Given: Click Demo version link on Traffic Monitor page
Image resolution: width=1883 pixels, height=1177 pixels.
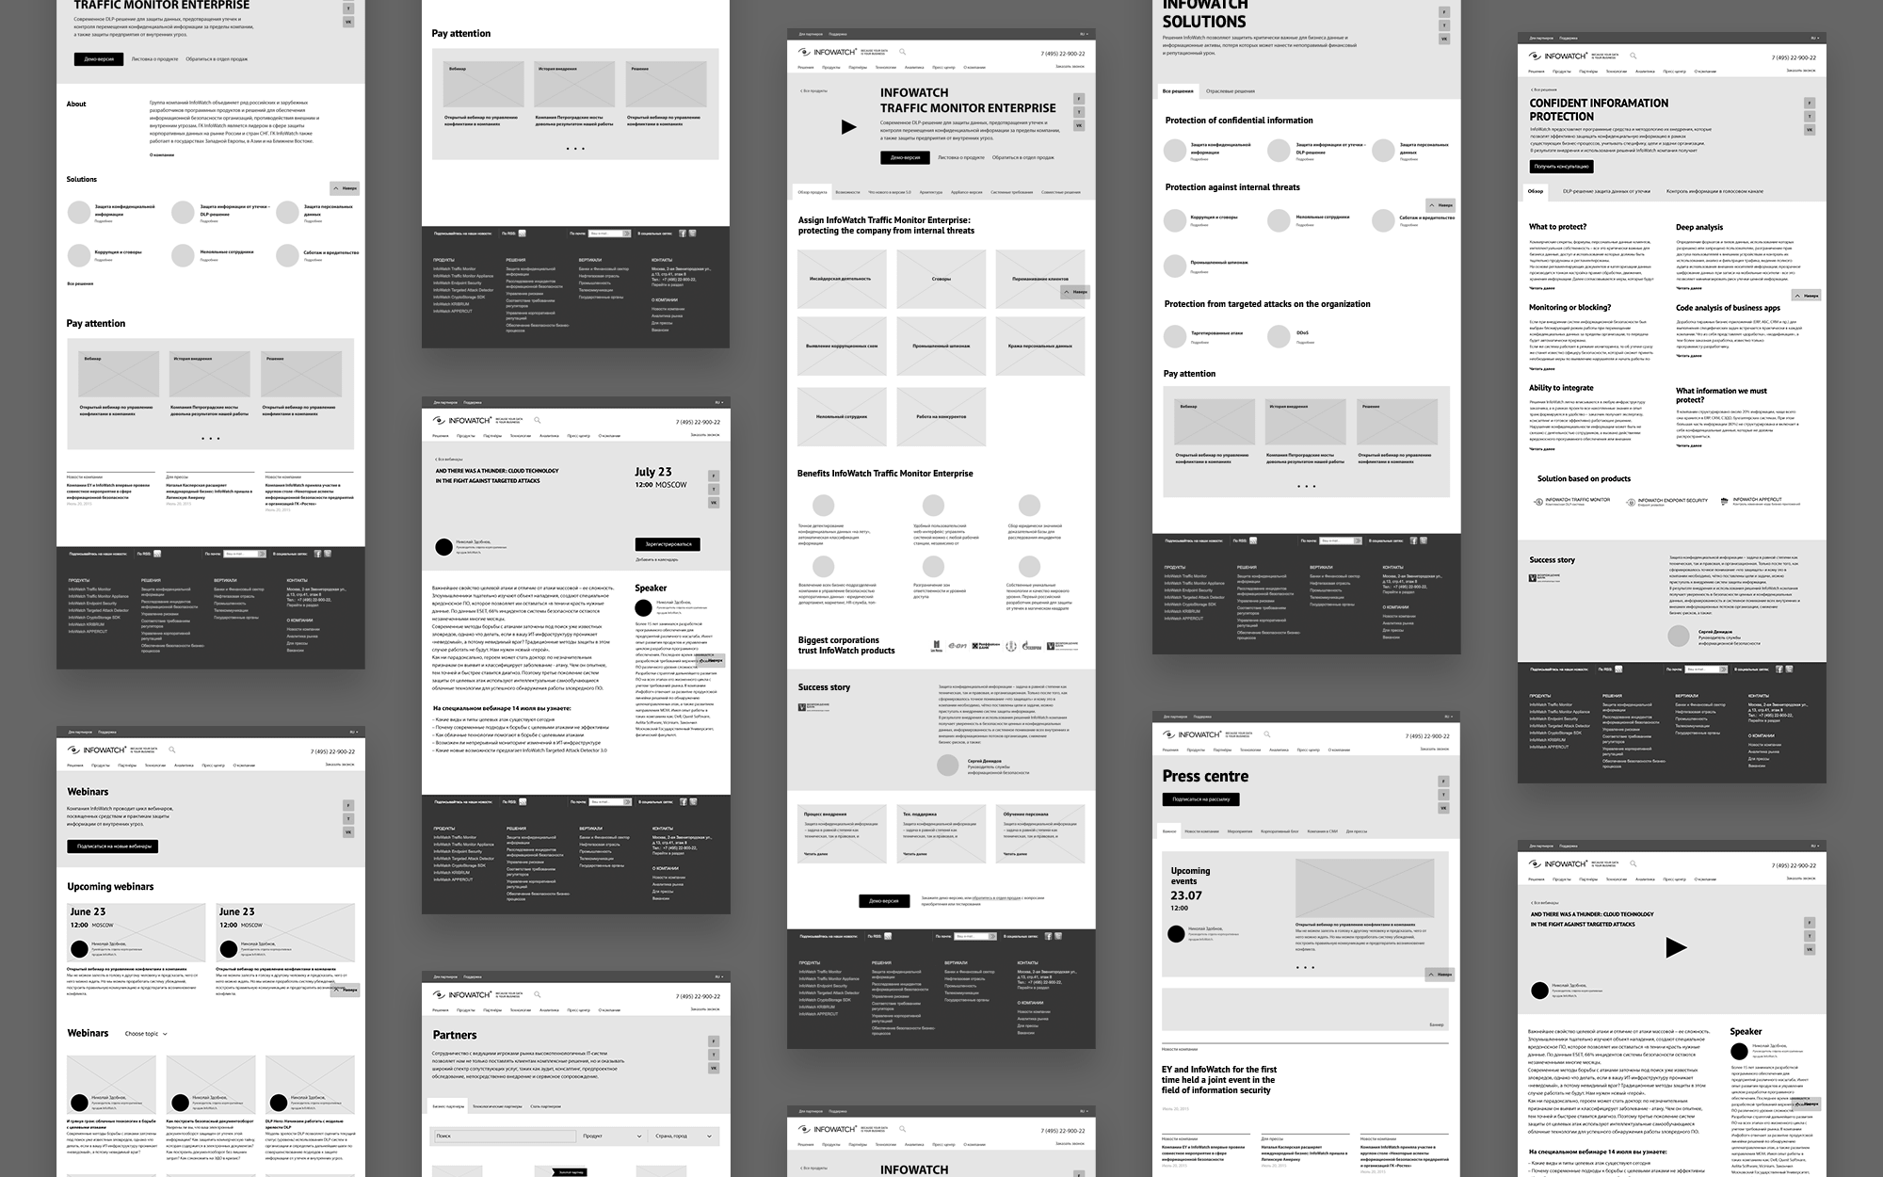Looking at the screenshot, I should coord(90,58).
